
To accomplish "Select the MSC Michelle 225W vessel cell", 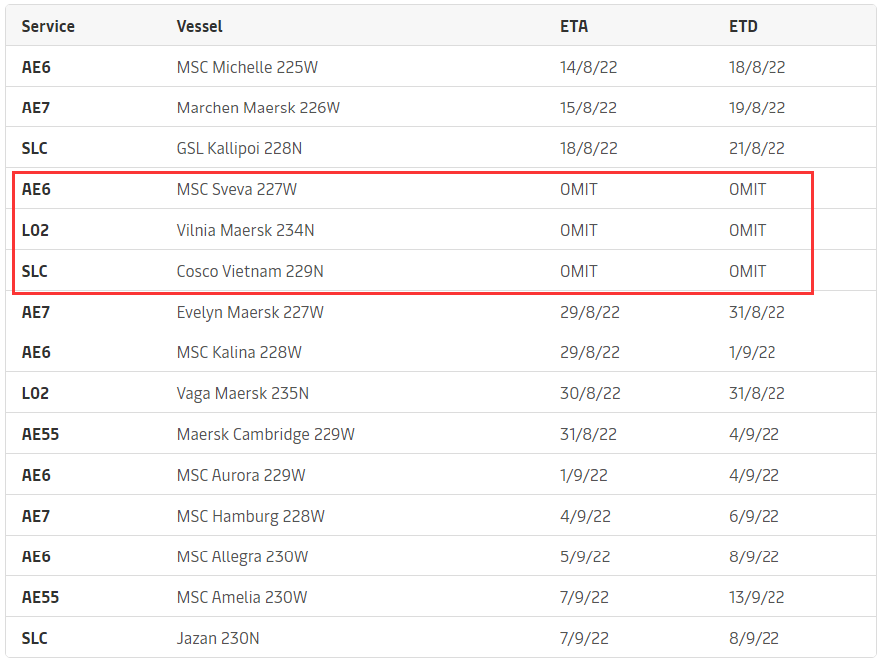I will coord(247,68).
